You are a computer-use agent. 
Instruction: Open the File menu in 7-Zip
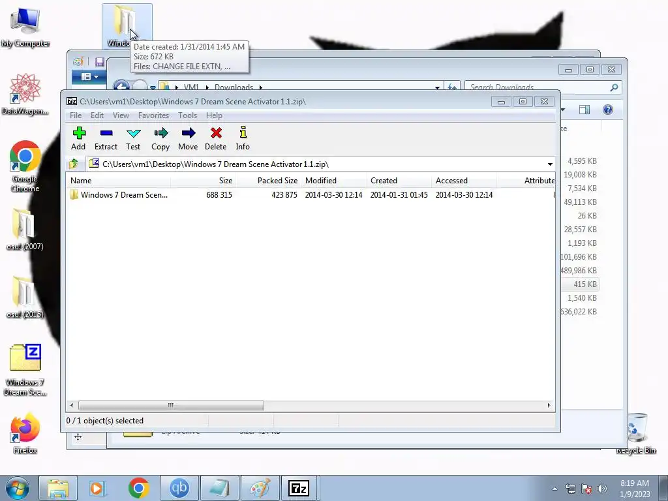[76, 115]
